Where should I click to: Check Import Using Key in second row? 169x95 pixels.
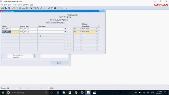pos(71,32)
